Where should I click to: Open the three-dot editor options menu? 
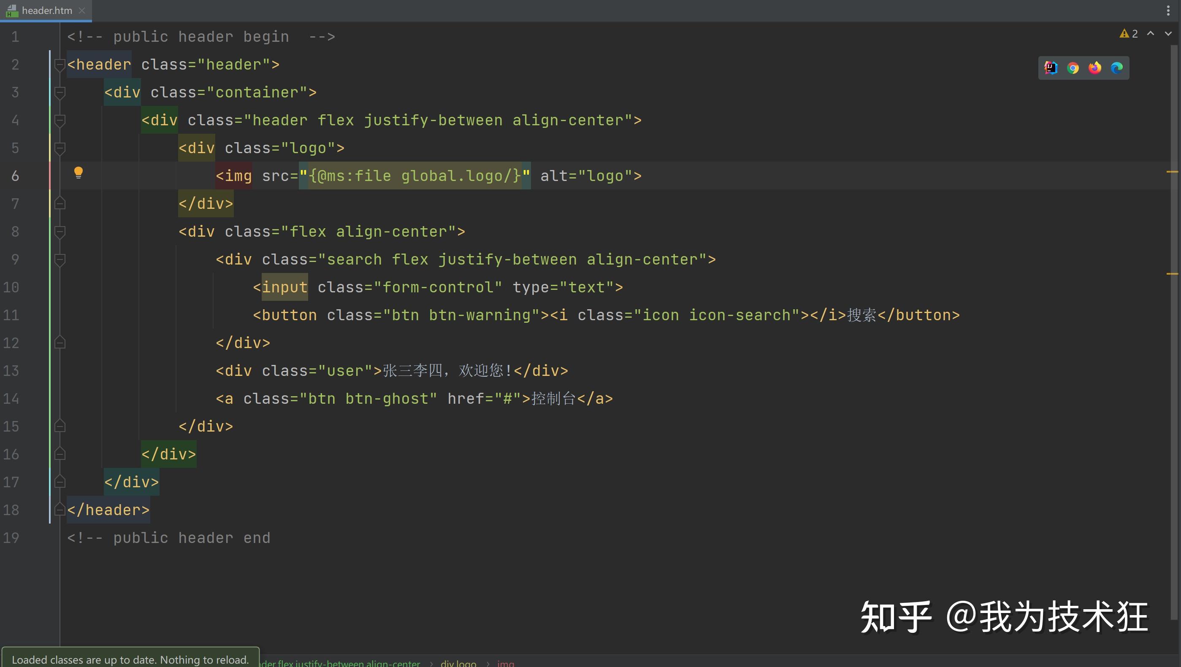pyautogui.click(x=1168, y=11)
